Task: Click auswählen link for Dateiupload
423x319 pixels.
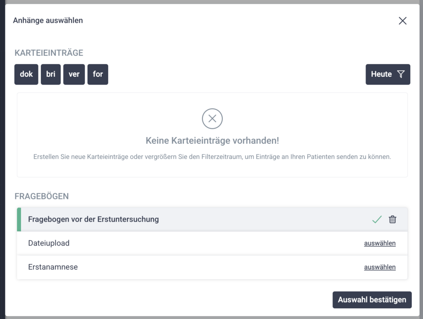Action: point(380,243)
